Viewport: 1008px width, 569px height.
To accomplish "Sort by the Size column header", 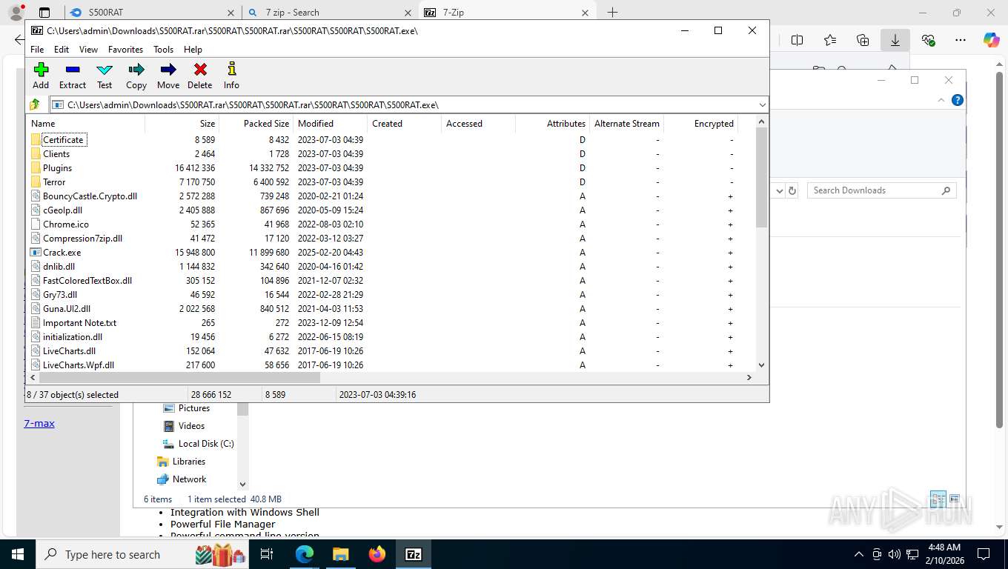I will click(x=182, y=124).
